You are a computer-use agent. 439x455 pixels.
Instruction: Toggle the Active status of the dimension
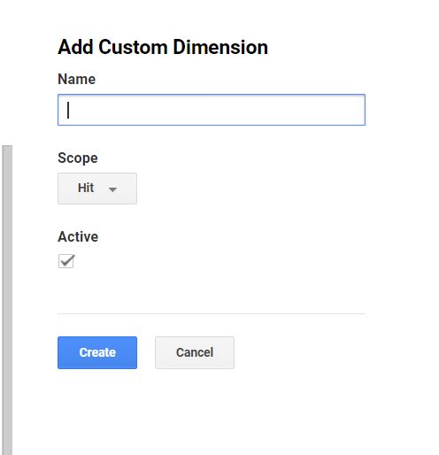coord(66,261)
